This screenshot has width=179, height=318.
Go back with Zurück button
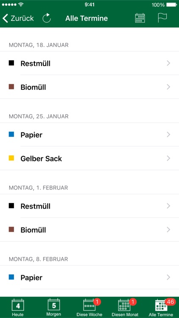pos(18,18)
